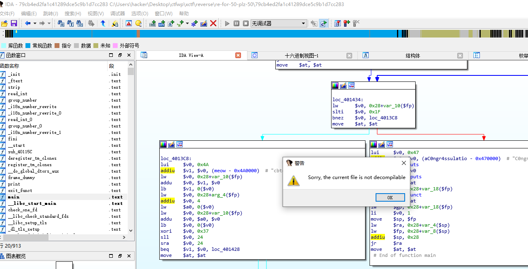The width and height of the screenshot is (528, 269).
Task: Click the pencil edit toolbar icon
Action: click(204, 23)
